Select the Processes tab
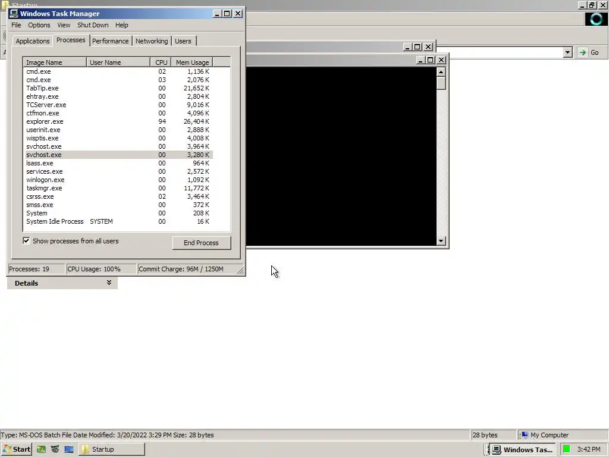 click(x=71, y=40)
